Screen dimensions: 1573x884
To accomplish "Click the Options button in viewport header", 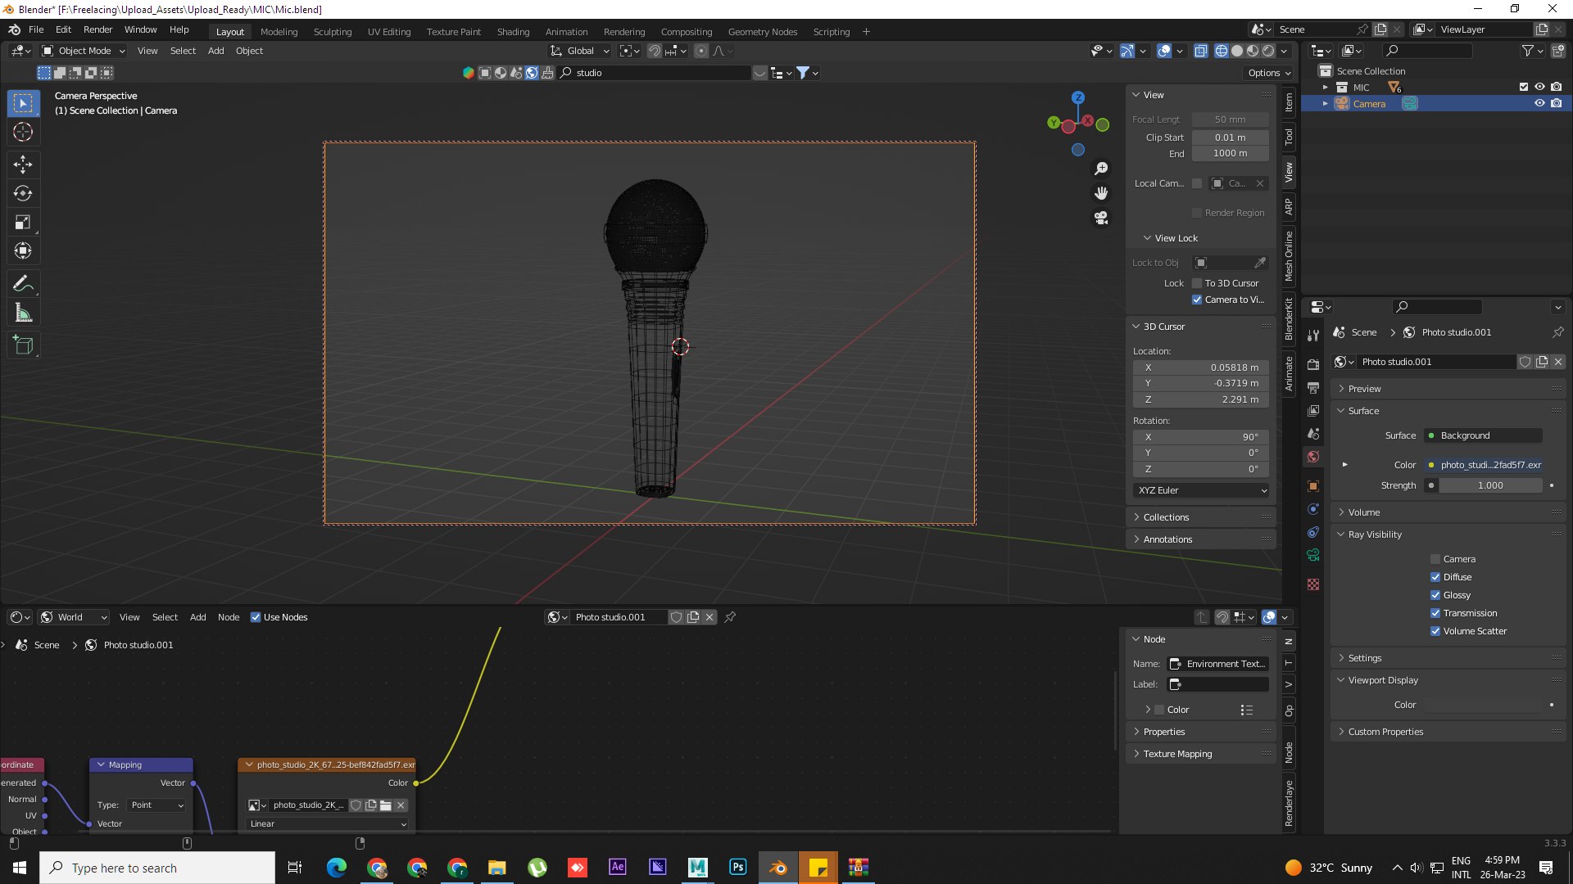I will [x=1268, y=73].
